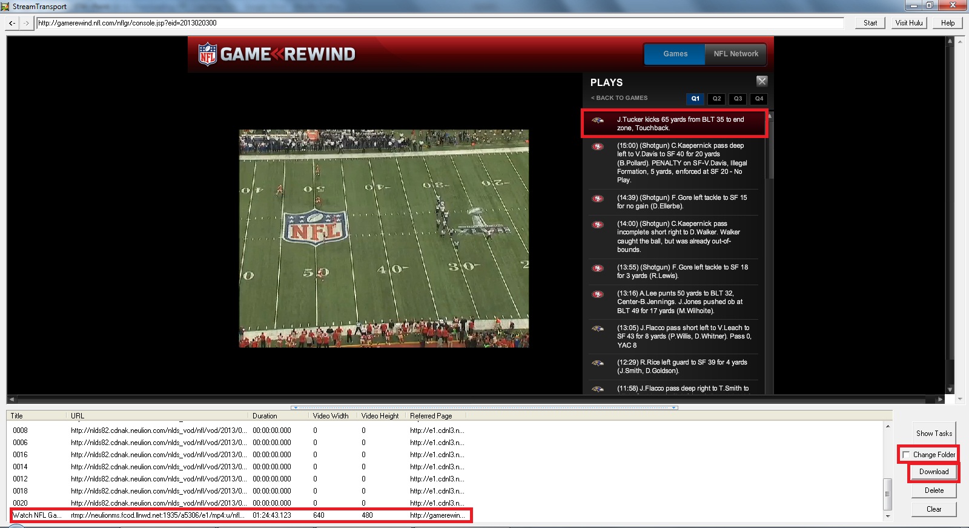This screenshot has height=528, width=969.
Task: Click the capture list scroll-up arrow
Action: click(887, 427)
